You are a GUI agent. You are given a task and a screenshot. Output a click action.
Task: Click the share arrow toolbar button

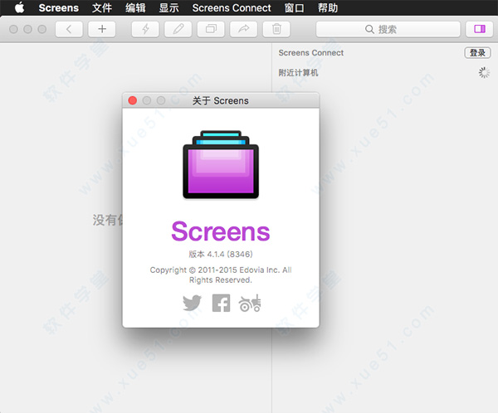[x=243, y=29]
